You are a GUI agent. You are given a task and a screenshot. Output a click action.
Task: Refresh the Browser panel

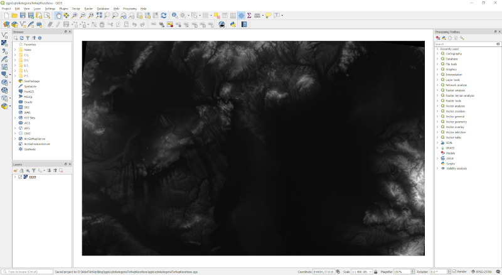pyautogui.click(x=21, y=38)
